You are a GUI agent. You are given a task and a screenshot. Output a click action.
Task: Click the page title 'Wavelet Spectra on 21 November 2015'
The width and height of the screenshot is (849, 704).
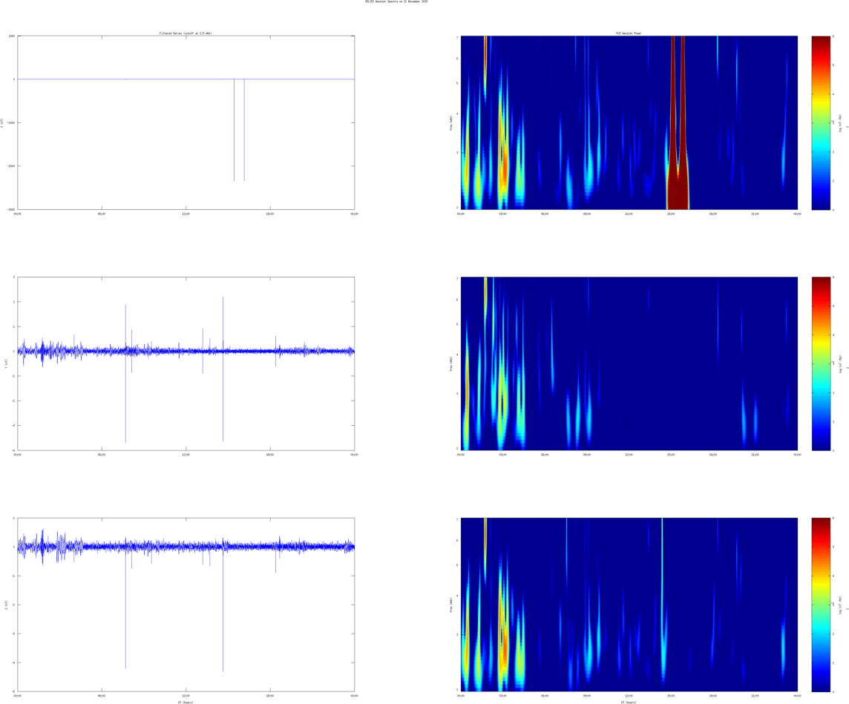pyautogui.click(x=401, y=1)
